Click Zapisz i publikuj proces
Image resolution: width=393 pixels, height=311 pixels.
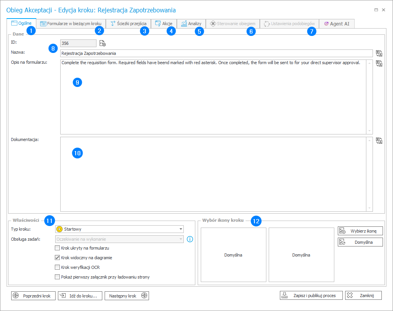311,296
